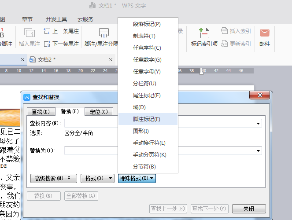Go to next endnote
The height and width of the screenshot is (220, 292).
(x=61, y=44)
